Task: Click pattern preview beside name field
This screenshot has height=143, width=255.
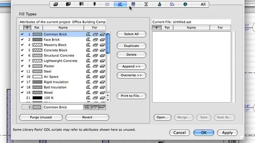Action: (37, 107)
